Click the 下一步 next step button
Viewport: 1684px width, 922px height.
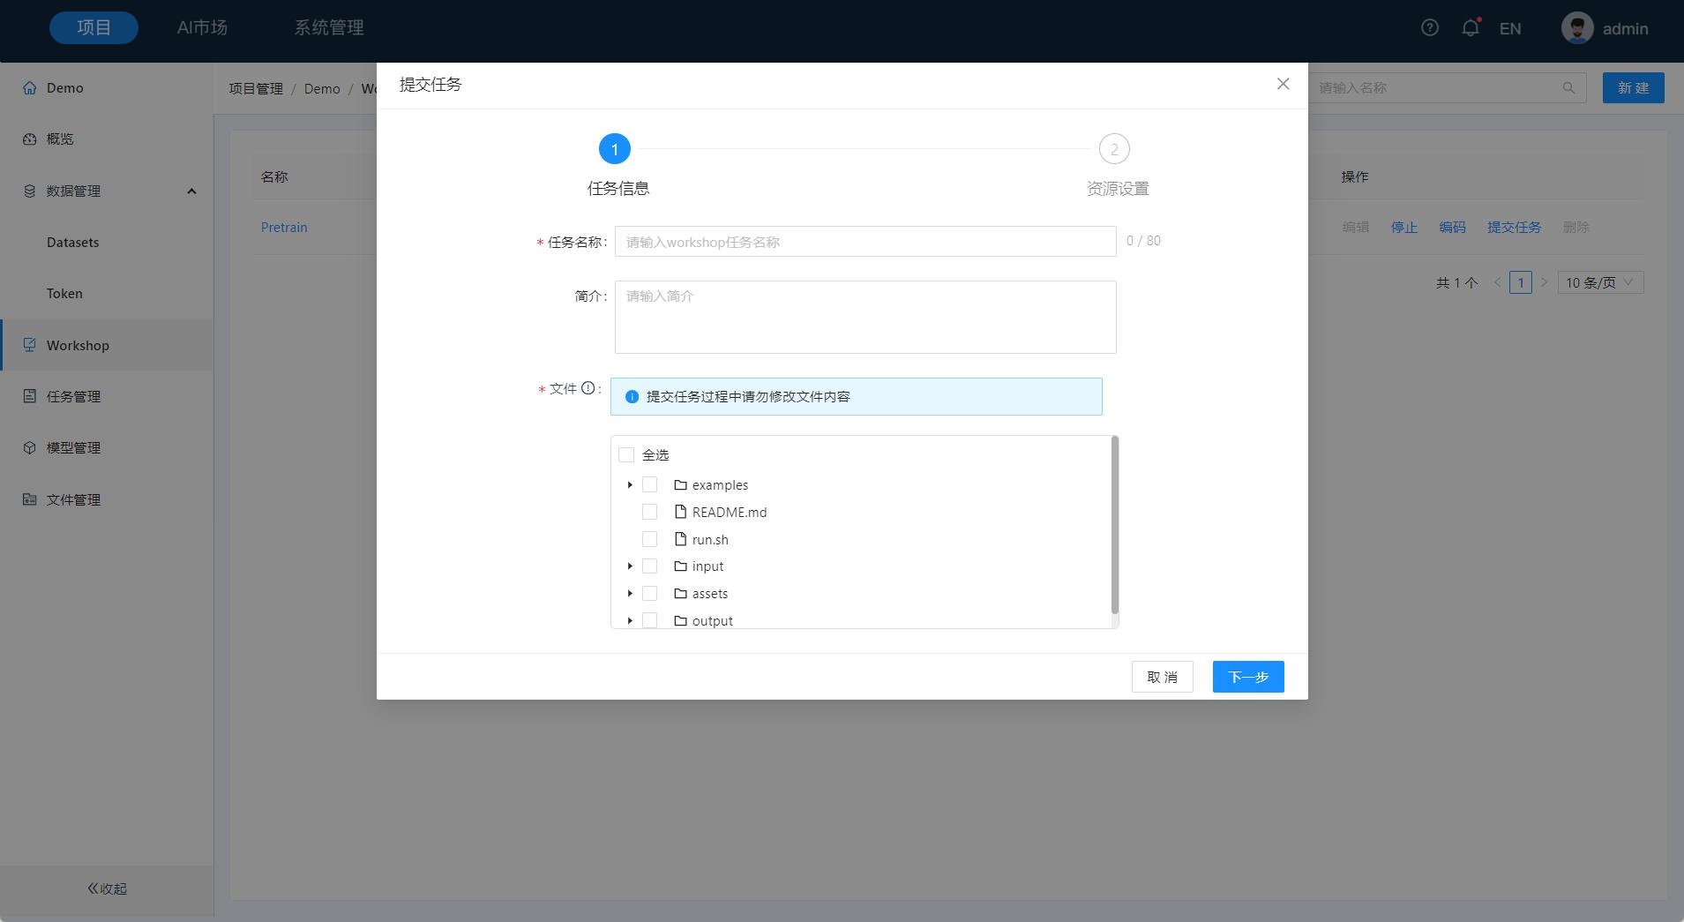coord(1247,677)
